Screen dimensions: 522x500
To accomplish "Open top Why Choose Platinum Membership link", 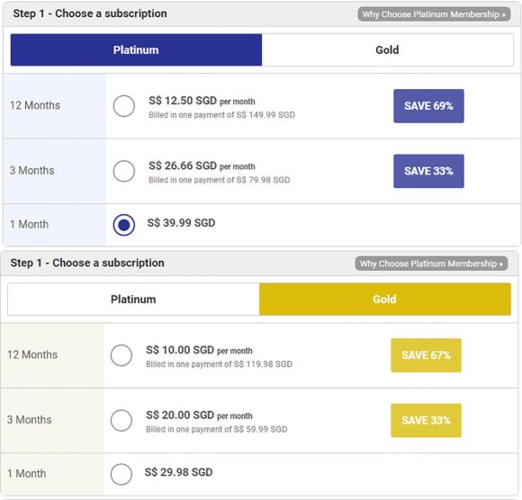I will (434, 14).
